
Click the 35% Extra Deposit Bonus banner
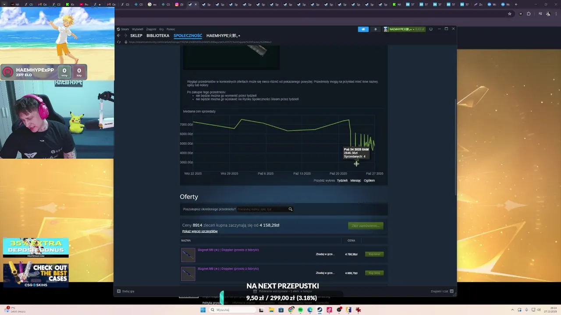(36, 248)
